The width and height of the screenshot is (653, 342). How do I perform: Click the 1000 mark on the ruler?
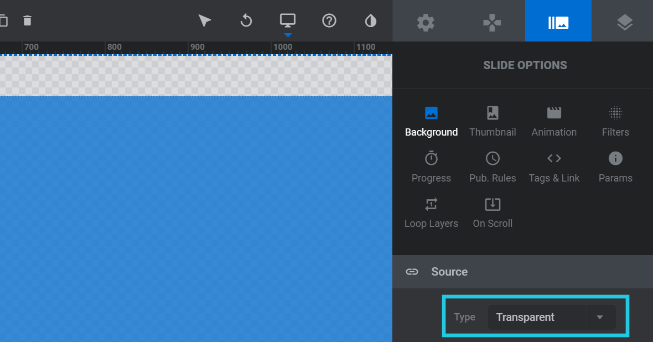(x=282, y=47)
